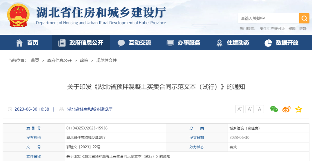Image resolution: width=312 pixels, height=163 pixels.
Task: Reset font size with plain A button
Action: coord(260,109)
